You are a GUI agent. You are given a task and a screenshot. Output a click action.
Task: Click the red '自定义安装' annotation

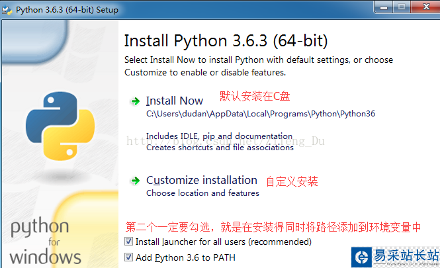pos(292,181)
